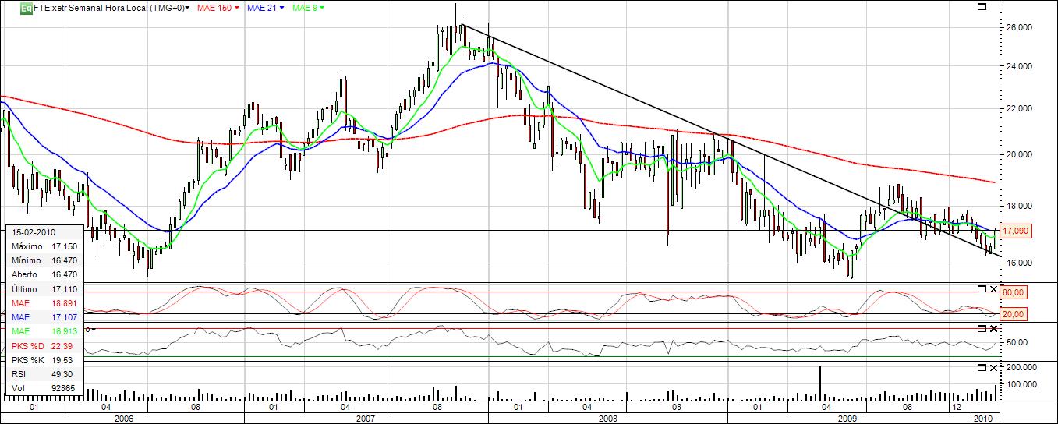Expand the green MAE 9 menu

click(323, 9)
